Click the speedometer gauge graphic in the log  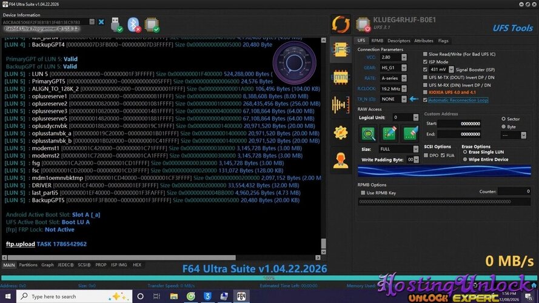pyautogui.click(x=294, y=63)
